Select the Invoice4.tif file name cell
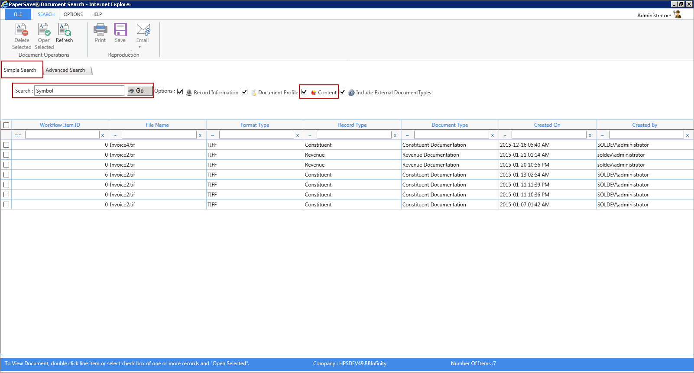The width and height of the screenshot is (694, 373). pyautogui.click(x=158, y=145)
